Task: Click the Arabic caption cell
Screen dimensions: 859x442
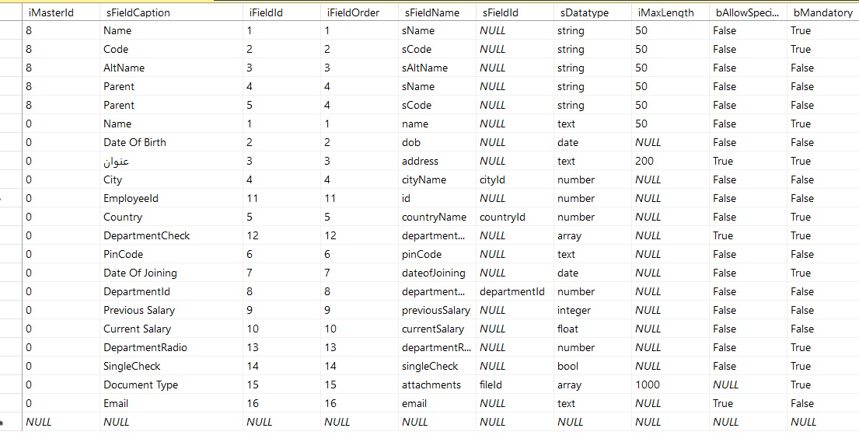Action: tap(116, 161)
